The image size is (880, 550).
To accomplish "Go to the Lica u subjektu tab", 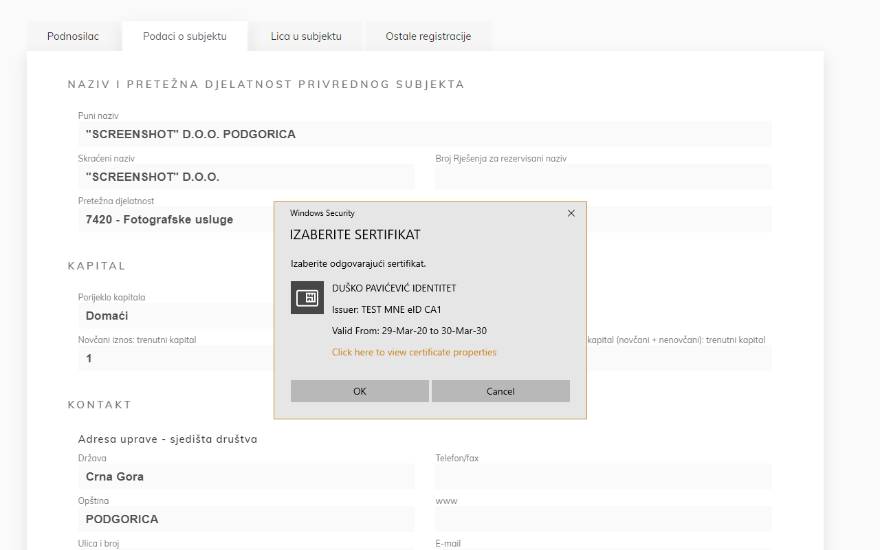I will pyautogui.click(x=306, y=36).
